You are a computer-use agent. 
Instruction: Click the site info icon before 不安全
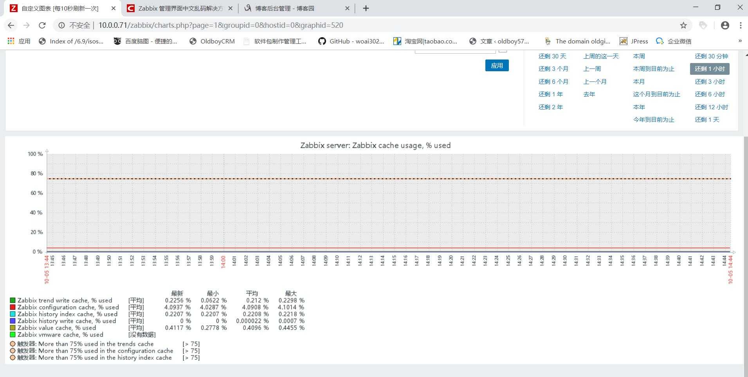point(61,25)
